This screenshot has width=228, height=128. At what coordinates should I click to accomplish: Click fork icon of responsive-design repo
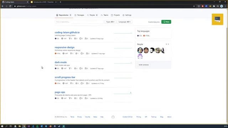71,54
